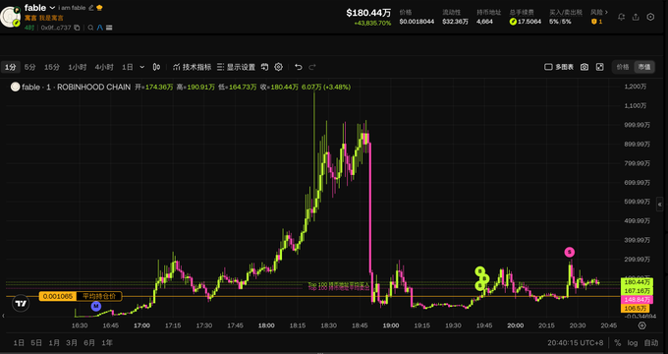
Task: Click the left scroll arrow at the chart's edge
Action: tap(3, 316)
